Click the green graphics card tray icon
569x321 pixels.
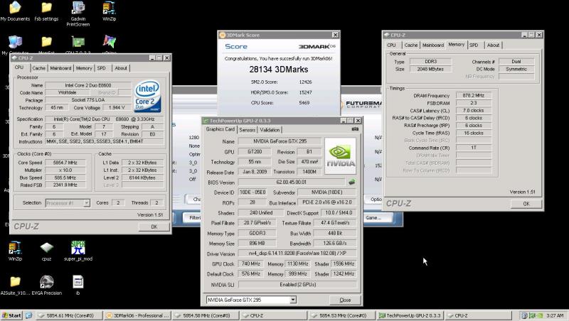point(532,315)
